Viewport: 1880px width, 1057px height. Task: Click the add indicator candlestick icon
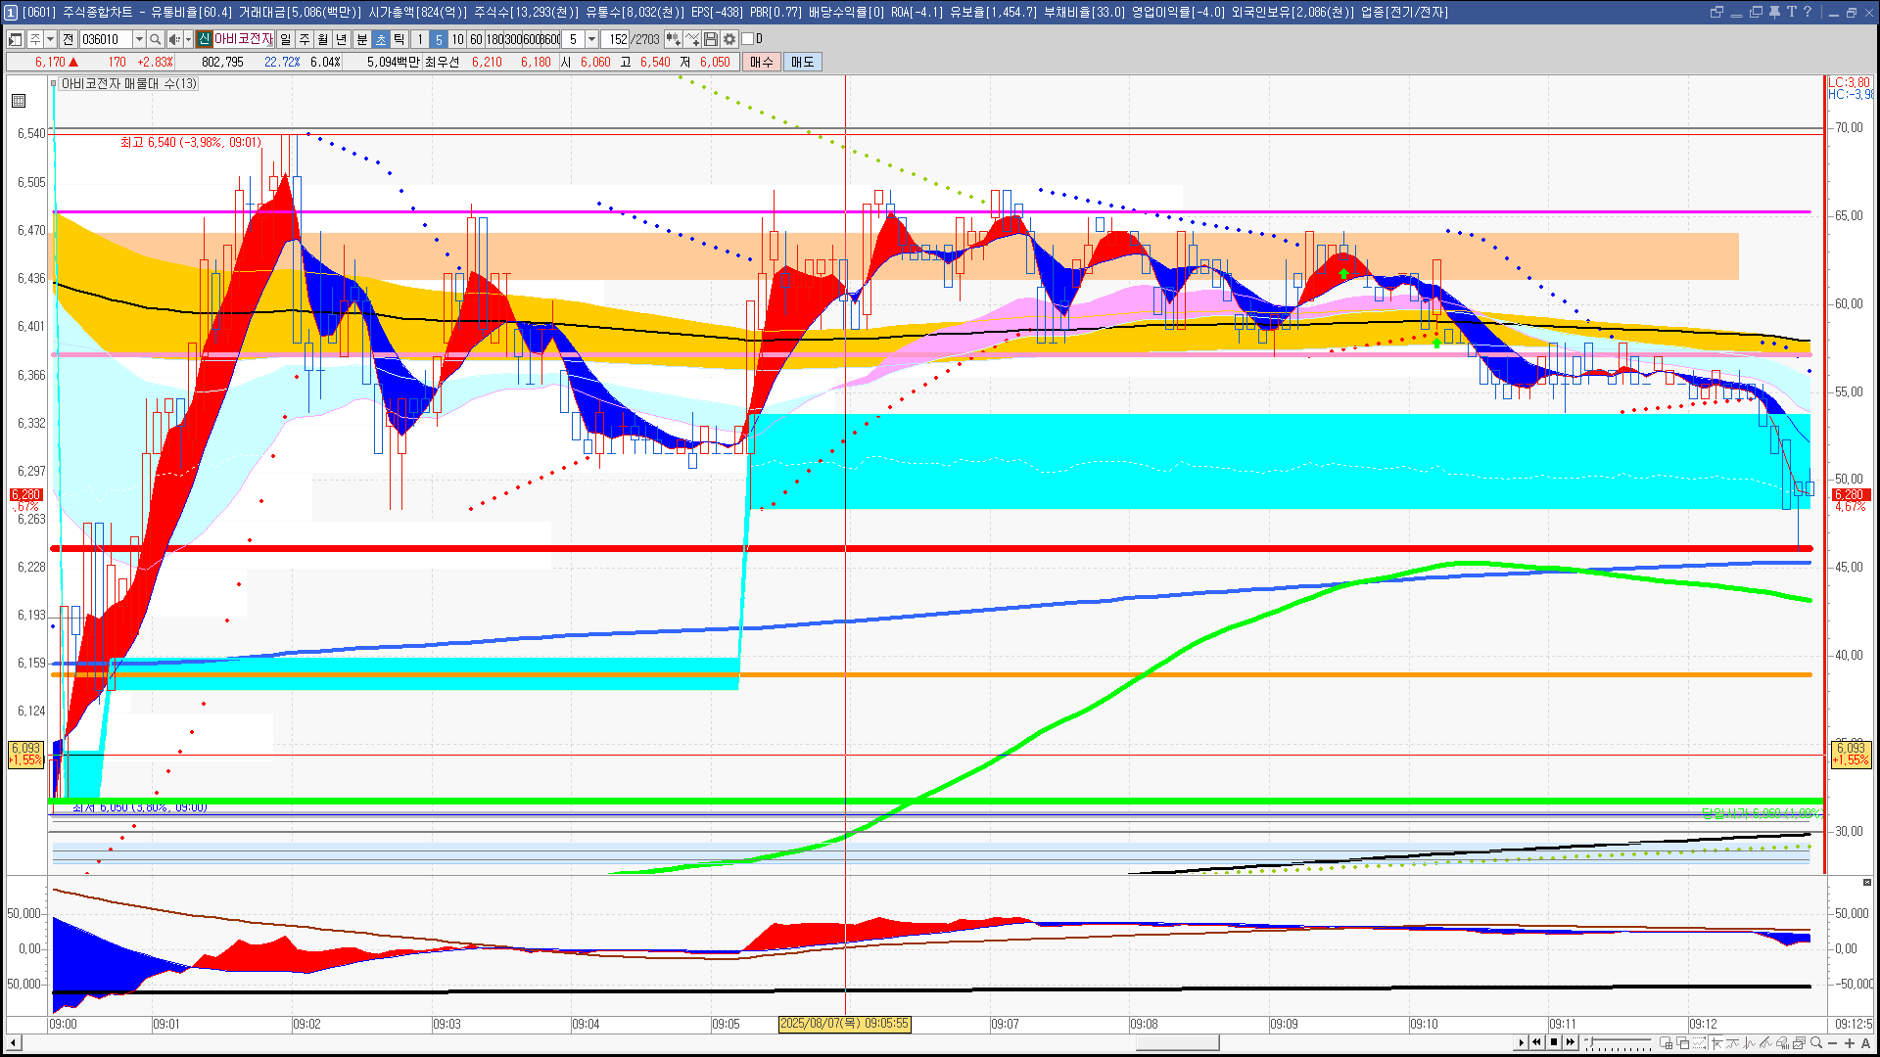click(673, 39)
